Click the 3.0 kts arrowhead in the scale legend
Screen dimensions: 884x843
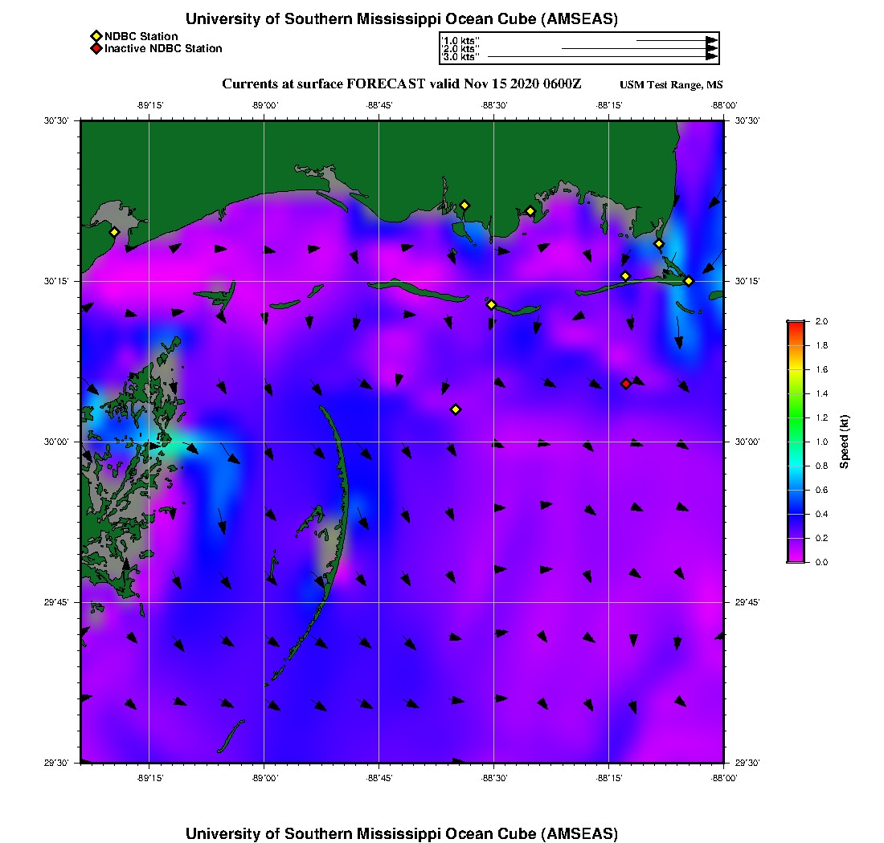711,56
